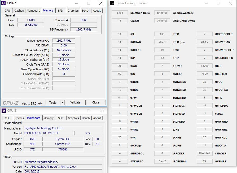
Task: Open Memory tab in lower CPU-Z window
Action: [49, 118]
